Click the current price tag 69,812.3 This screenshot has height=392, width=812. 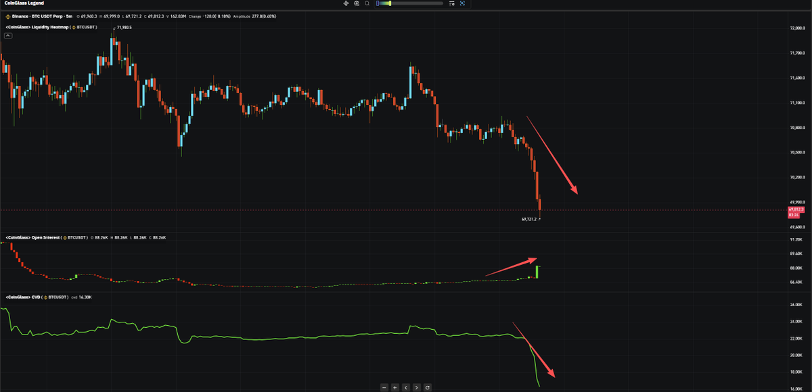pos(796,210)
